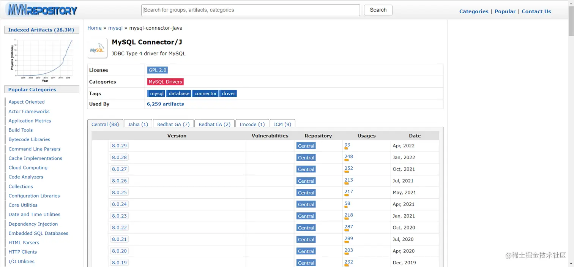Select the driver tag

[229, 93]
